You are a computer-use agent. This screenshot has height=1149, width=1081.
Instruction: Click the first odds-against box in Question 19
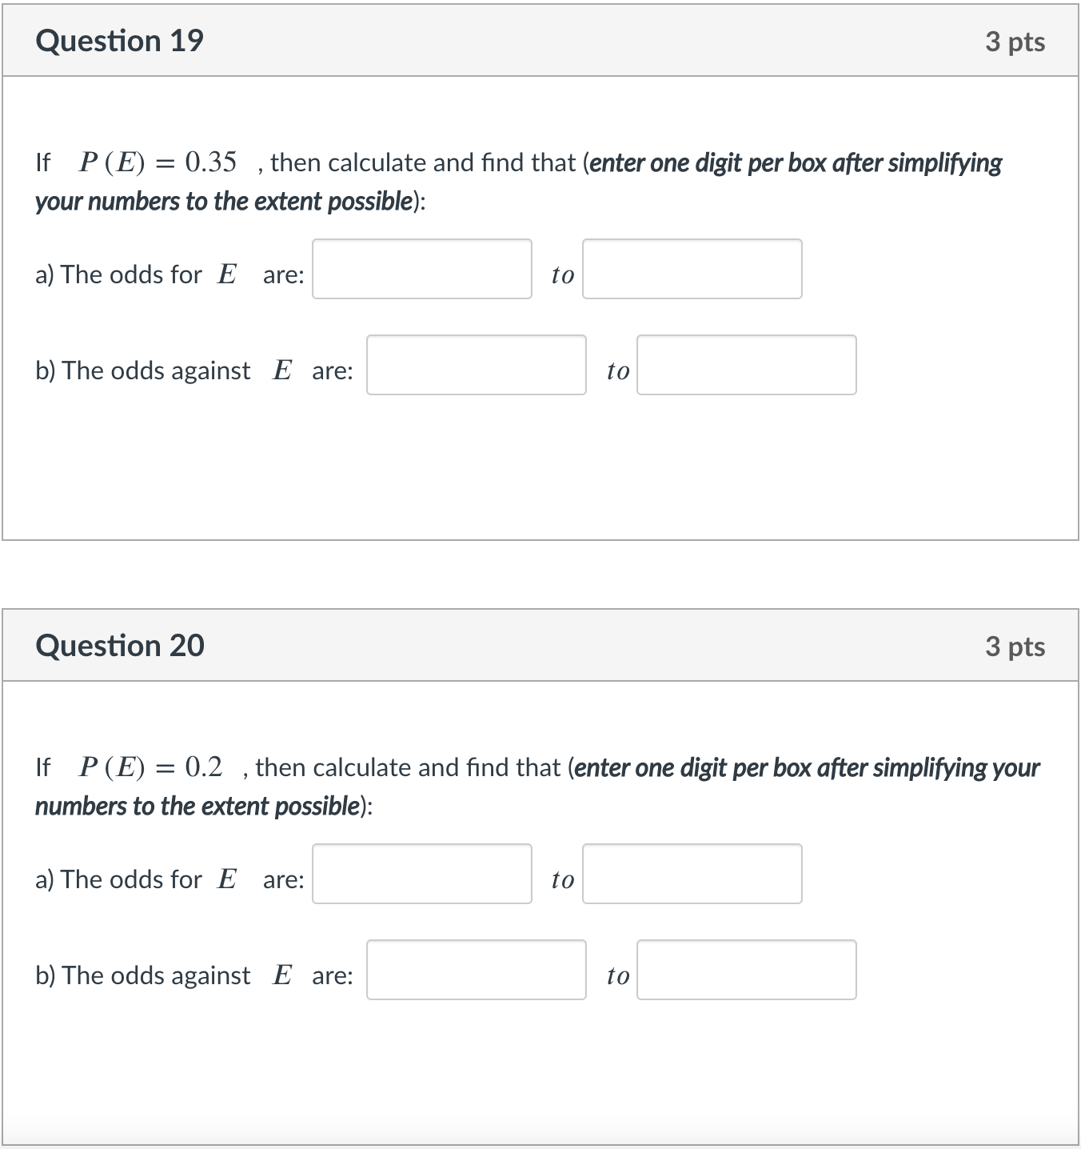click(476, 366)
